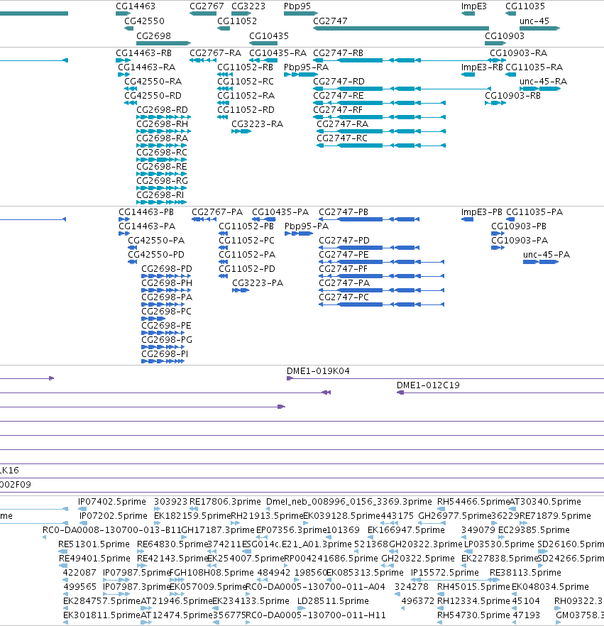Select EST AT30340.5prime

[545, 502]
